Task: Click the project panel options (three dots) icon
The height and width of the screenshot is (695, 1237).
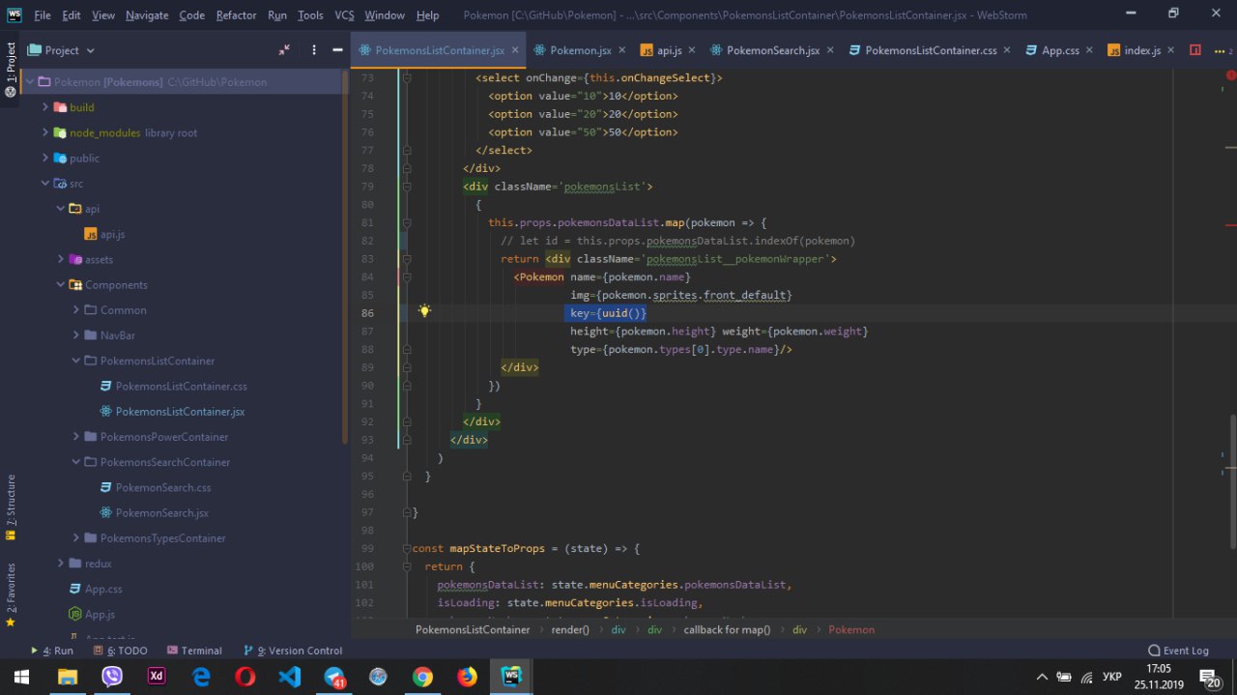Action: click(314, 50)
